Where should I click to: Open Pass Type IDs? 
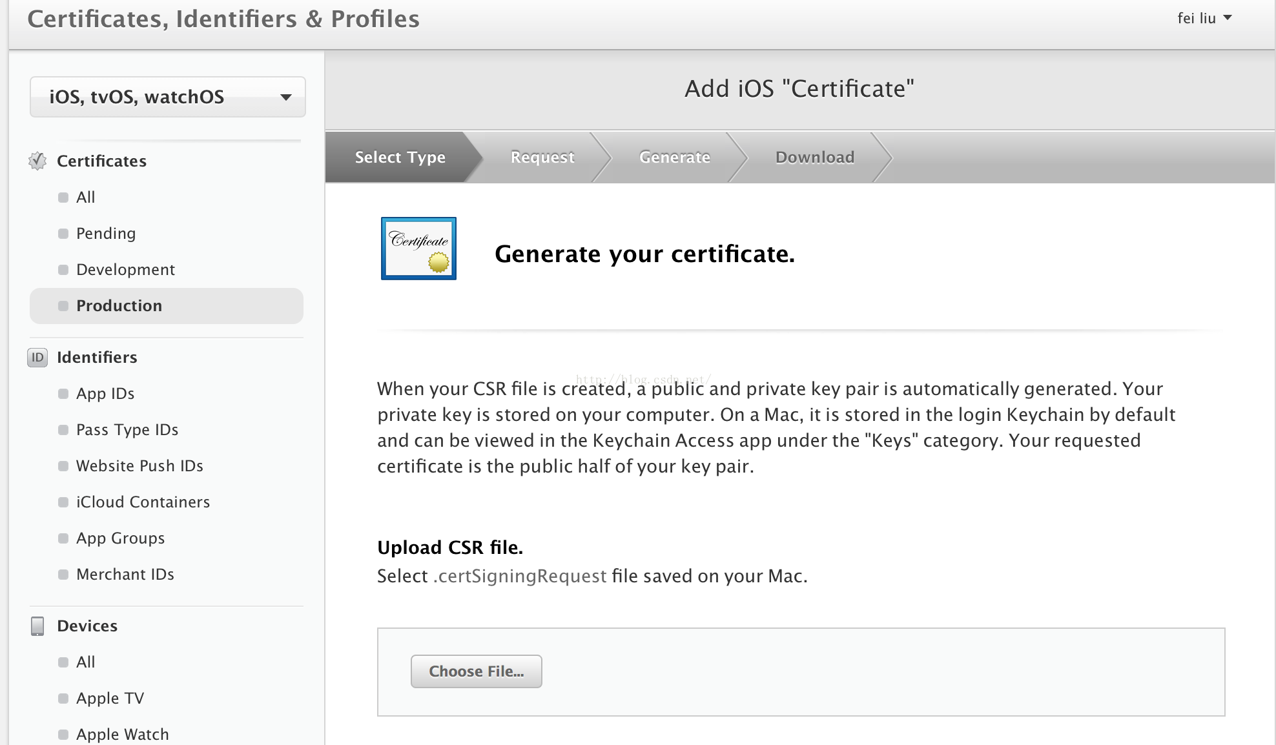127,429
